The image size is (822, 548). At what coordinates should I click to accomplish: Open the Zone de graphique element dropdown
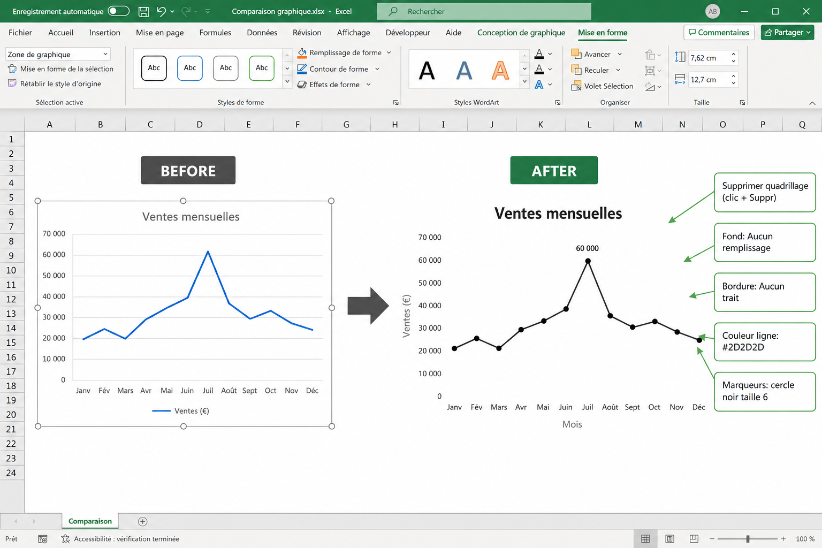[105, 54]
